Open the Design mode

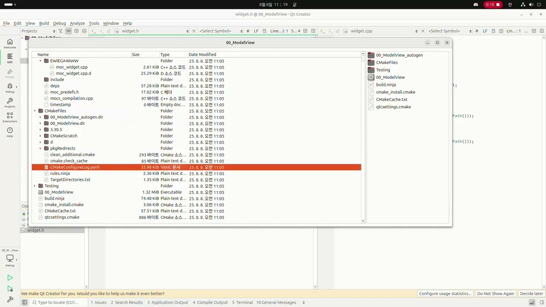pos(10,73)
